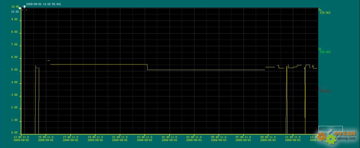Click the 5.00 value on Y axis
This screenshot has width=360, height=148.
[x=14, y=70]
